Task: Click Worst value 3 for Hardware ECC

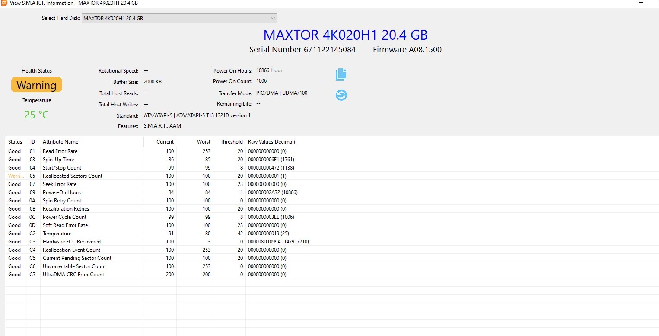Action: pos(209,242)
